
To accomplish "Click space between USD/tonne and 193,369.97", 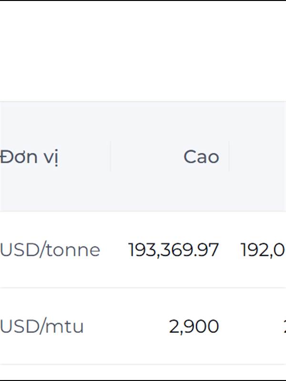I will pos(114,250).
